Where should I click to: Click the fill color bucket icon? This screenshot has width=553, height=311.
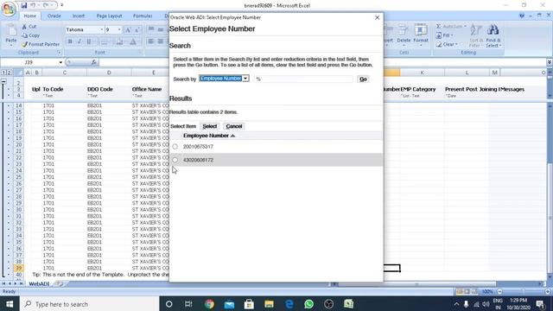pyautogui.click(x=119, y=41)
